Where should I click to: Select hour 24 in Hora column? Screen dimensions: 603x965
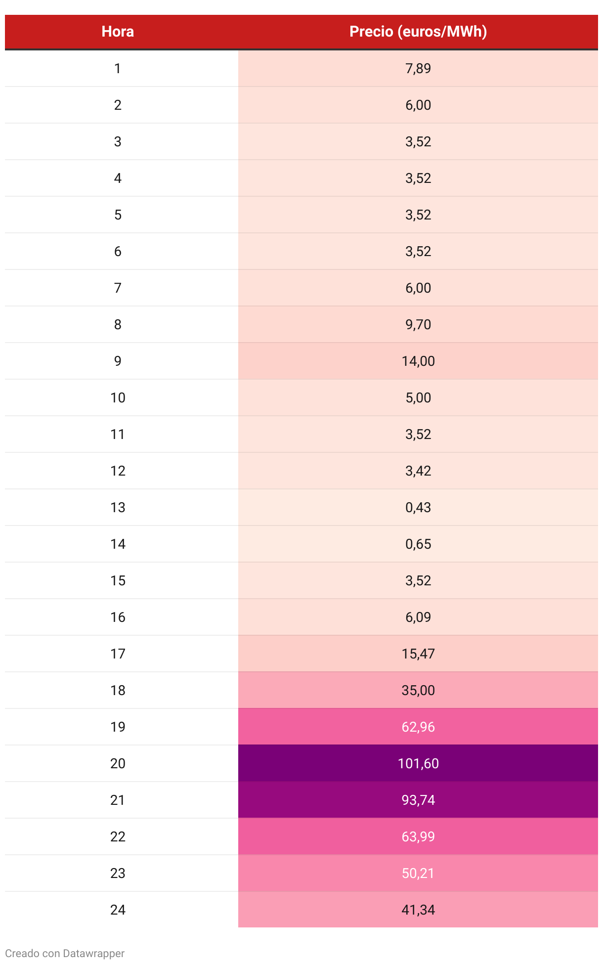[118, 910]
